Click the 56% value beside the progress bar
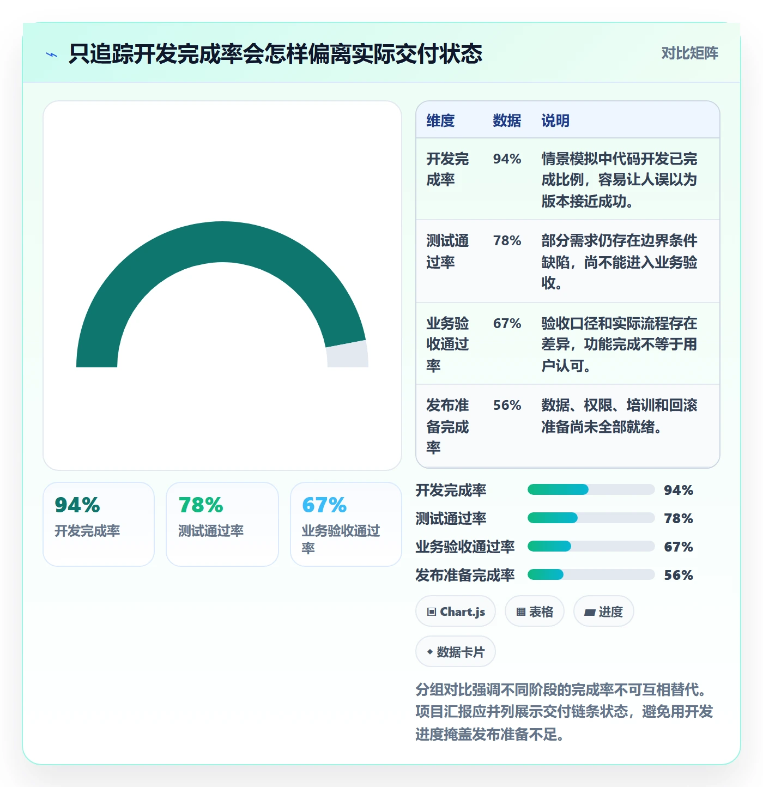Image resolution: width=763 pixels, height=787 pixels. [679, 575]
